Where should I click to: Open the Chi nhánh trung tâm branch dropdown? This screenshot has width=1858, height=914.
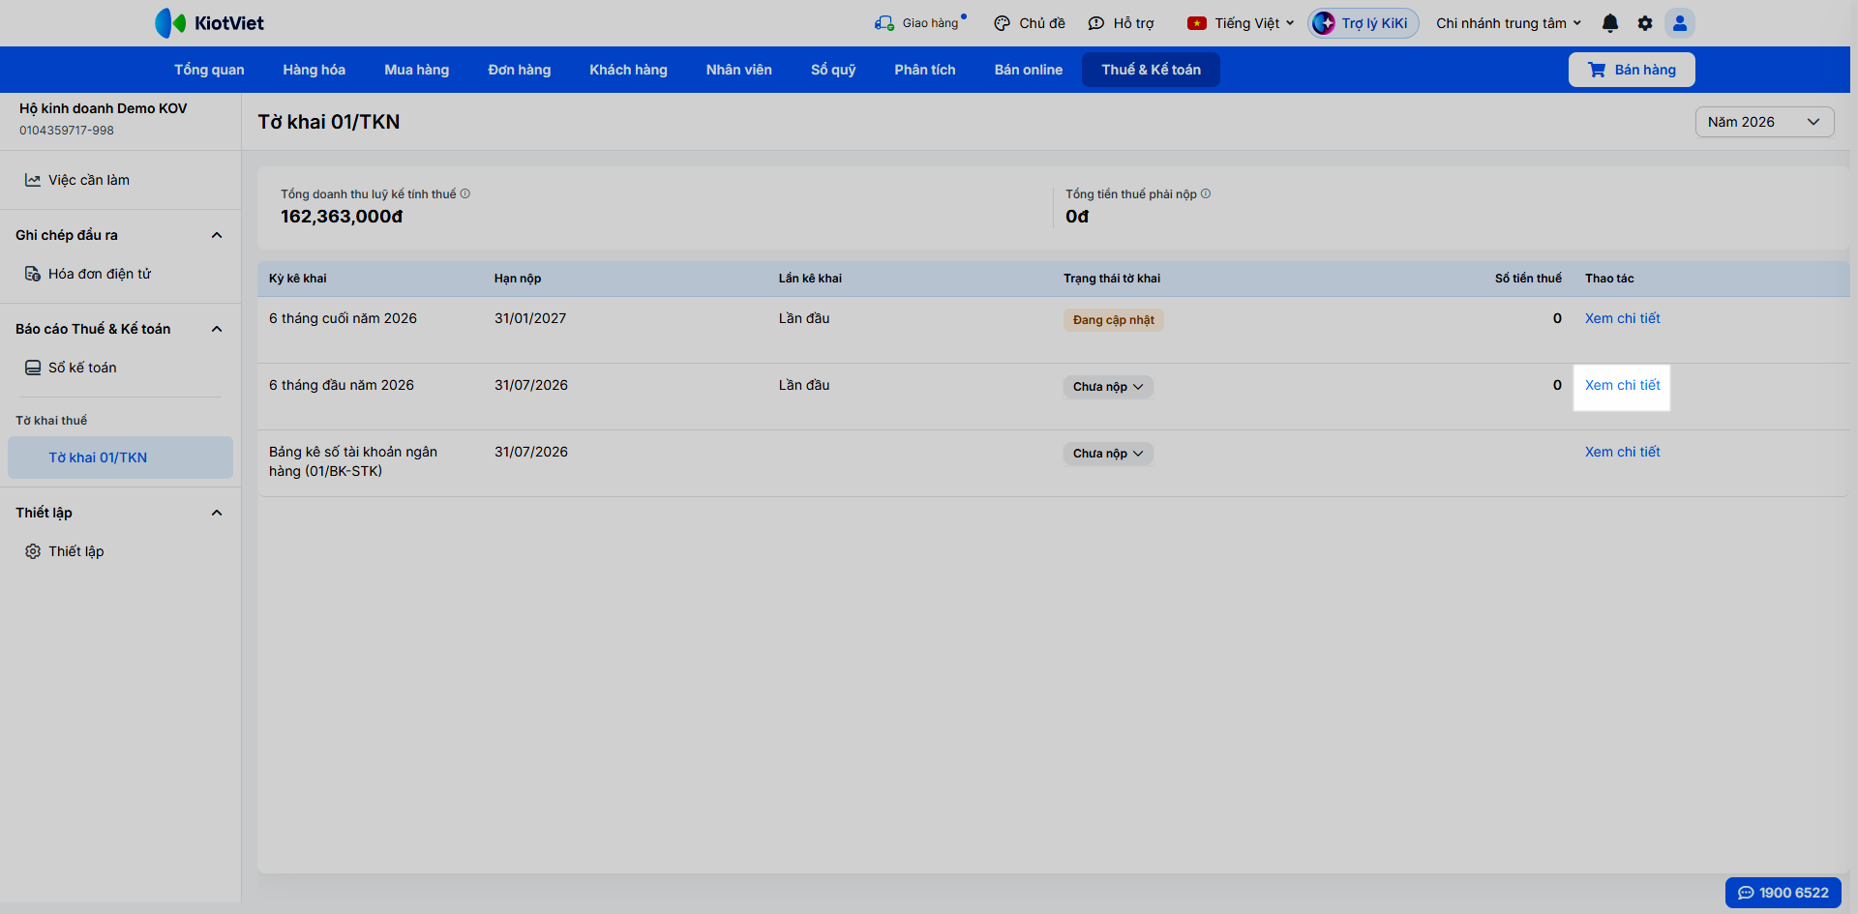[1509, 23]
